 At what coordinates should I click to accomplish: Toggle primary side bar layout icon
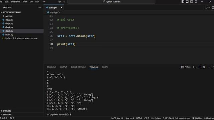(x=183, y=2)
